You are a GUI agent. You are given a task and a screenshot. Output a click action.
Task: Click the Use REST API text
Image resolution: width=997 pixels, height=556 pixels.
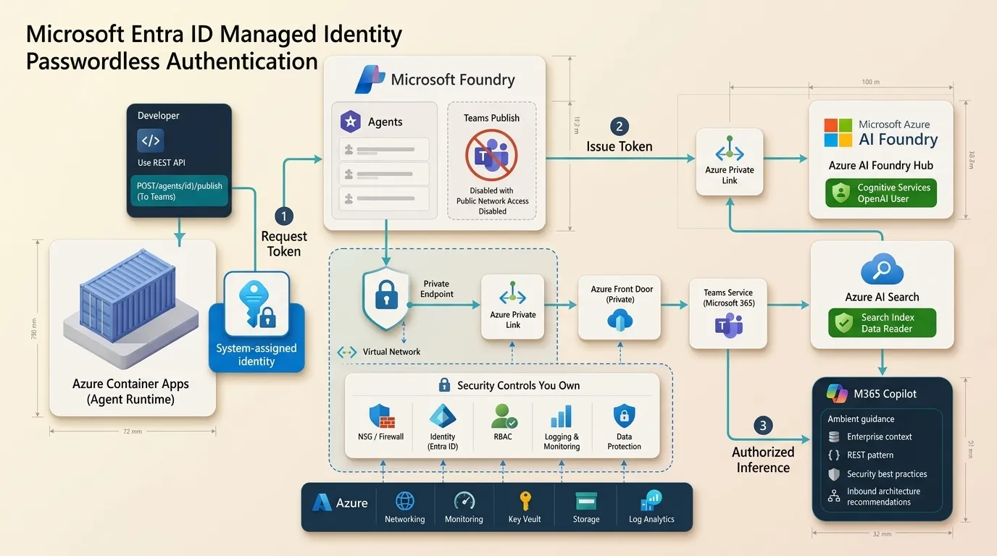162,163
